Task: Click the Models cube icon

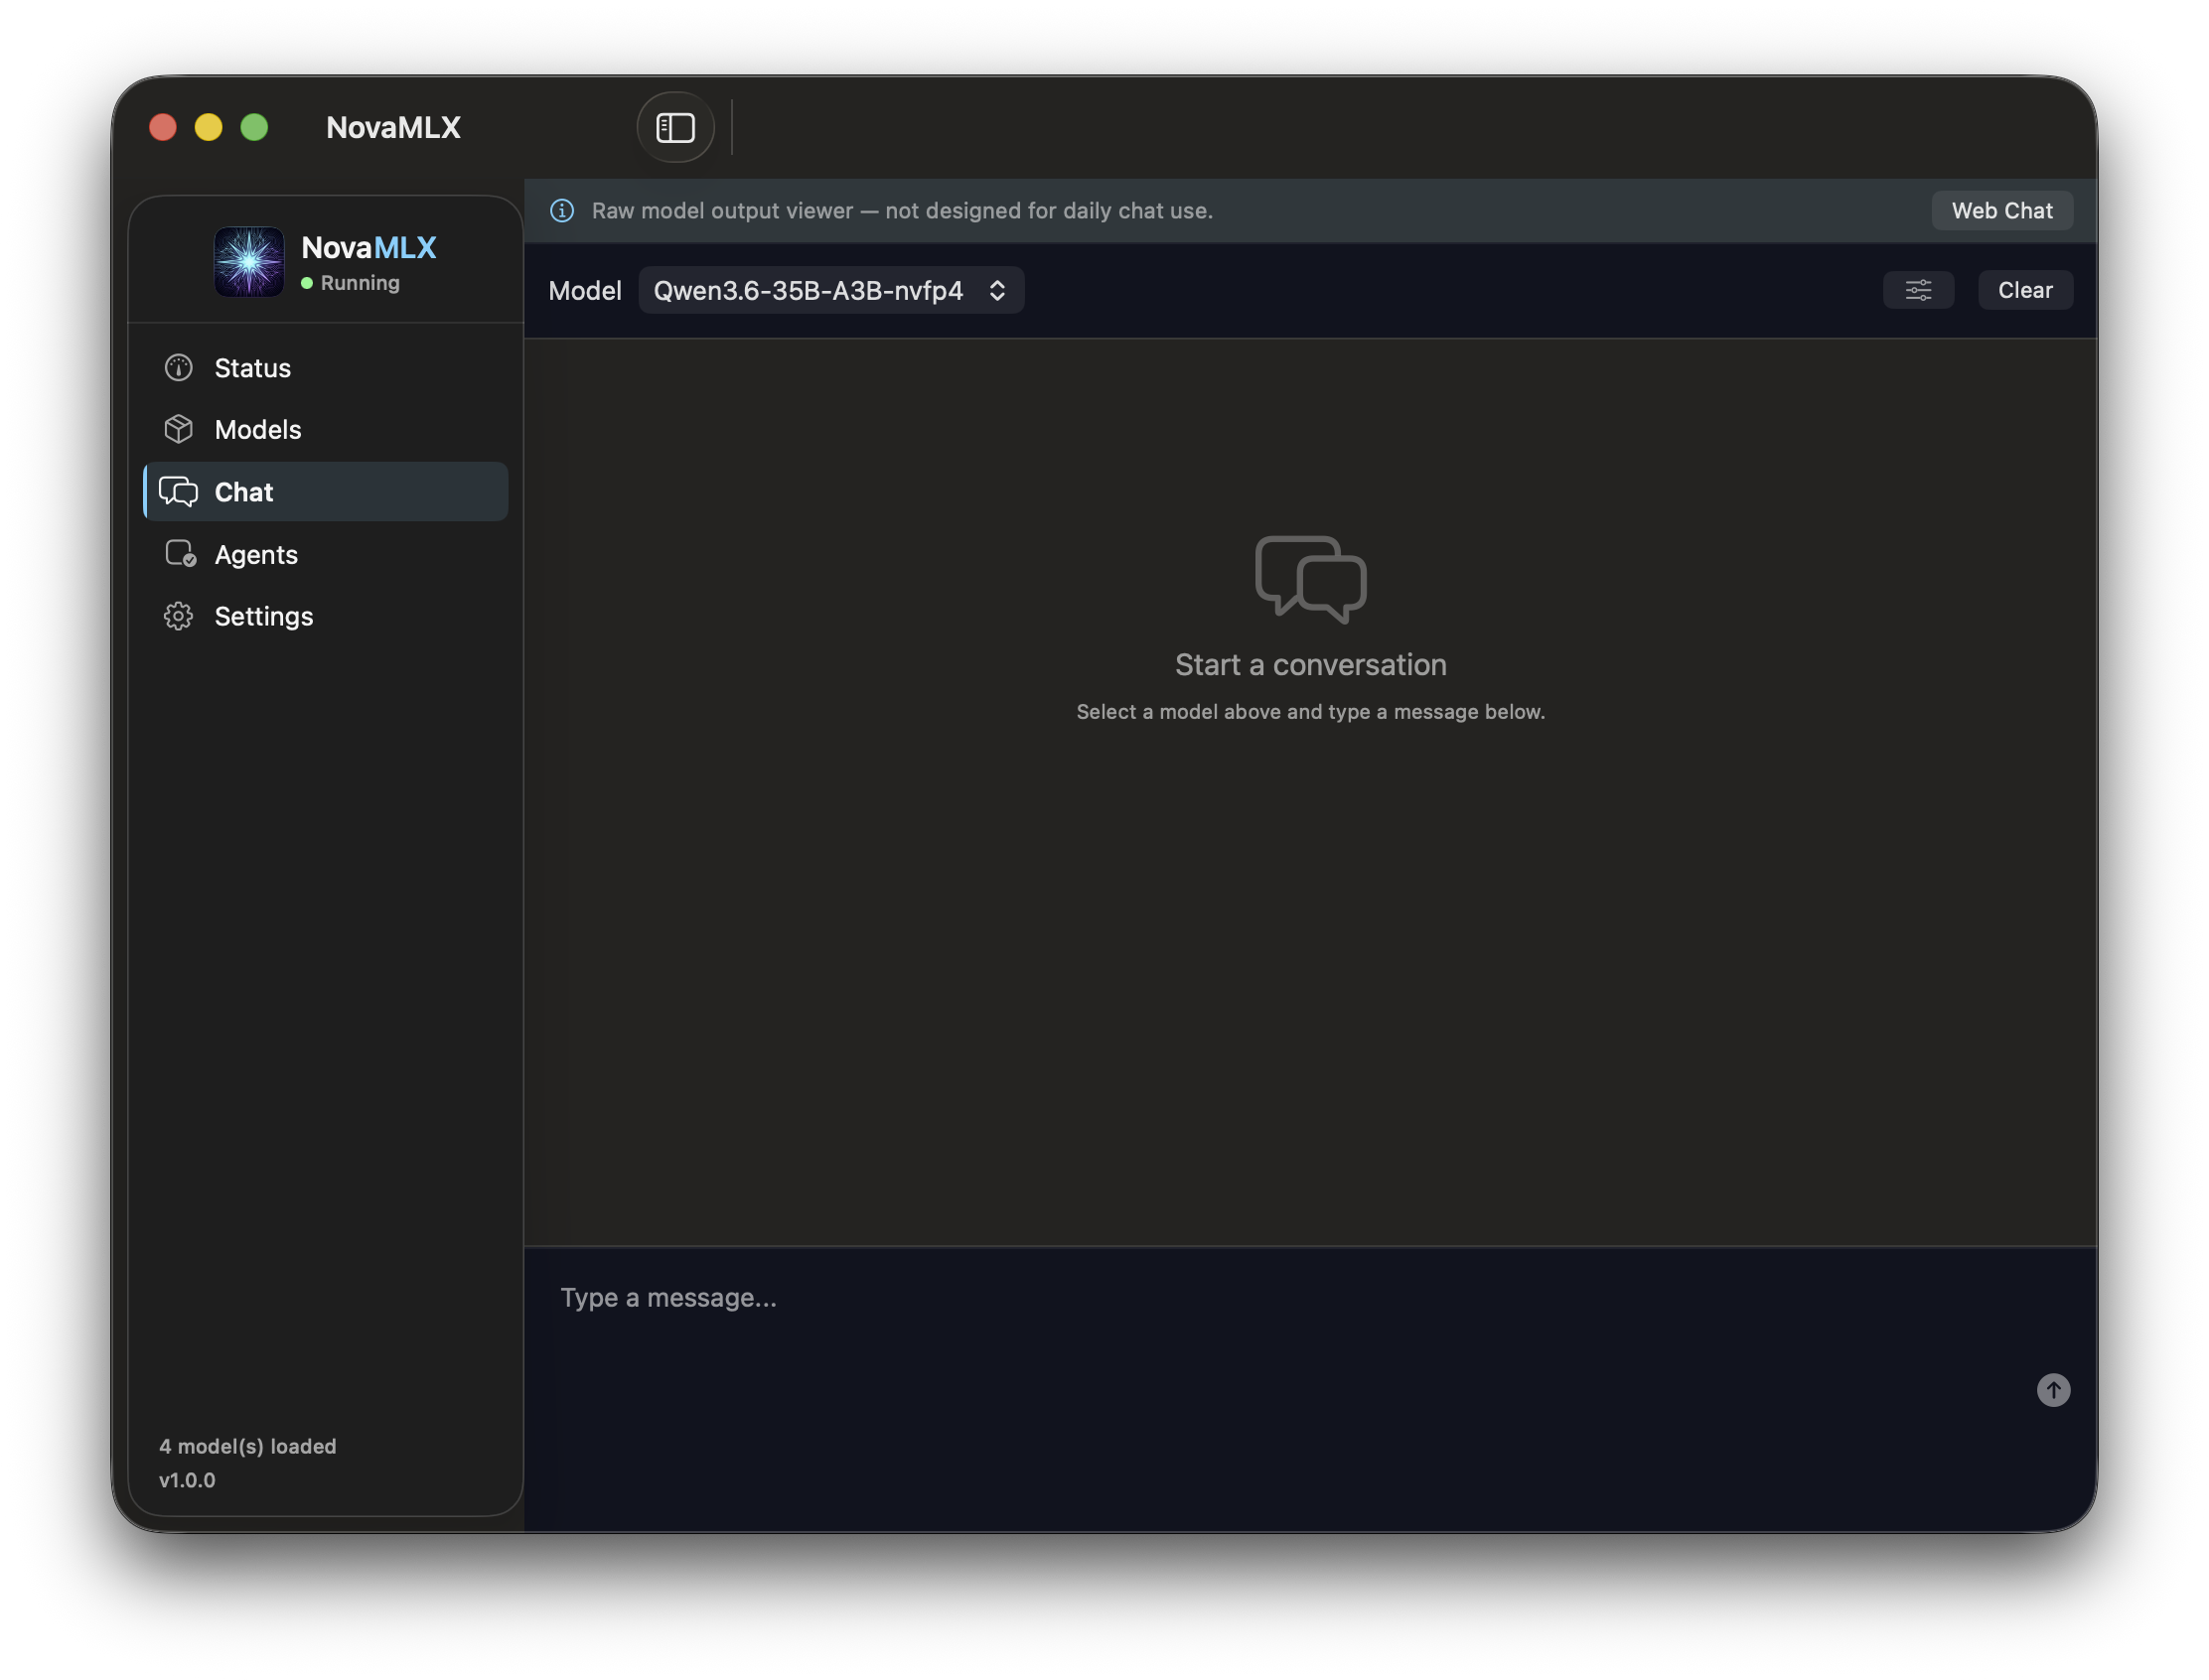Action: pos(179,429)
